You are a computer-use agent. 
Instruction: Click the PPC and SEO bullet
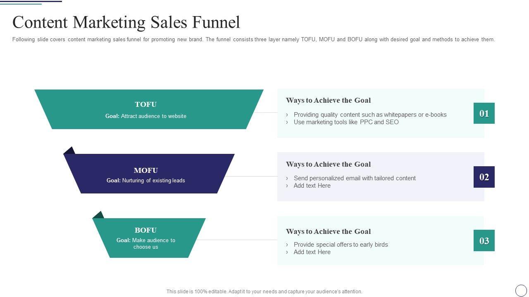[x=346, y=122]
